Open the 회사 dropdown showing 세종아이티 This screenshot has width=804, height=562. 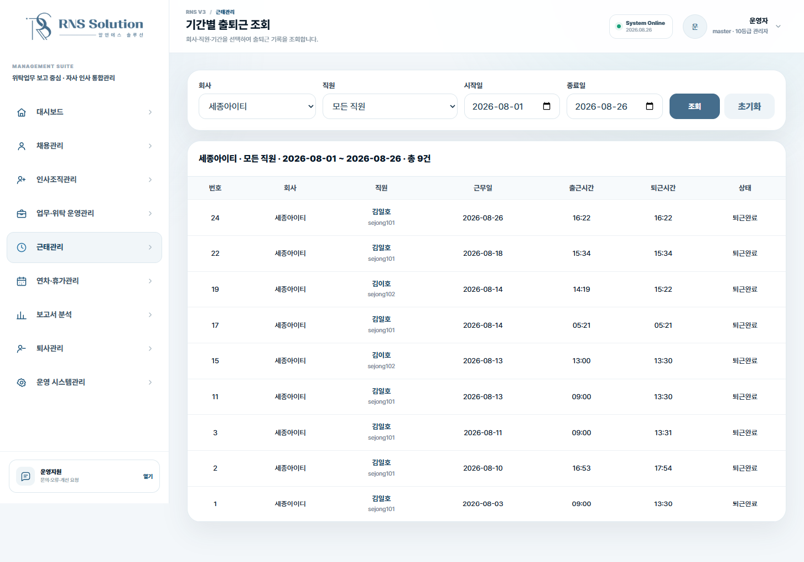pyautogui.click(x=257, y=106)
